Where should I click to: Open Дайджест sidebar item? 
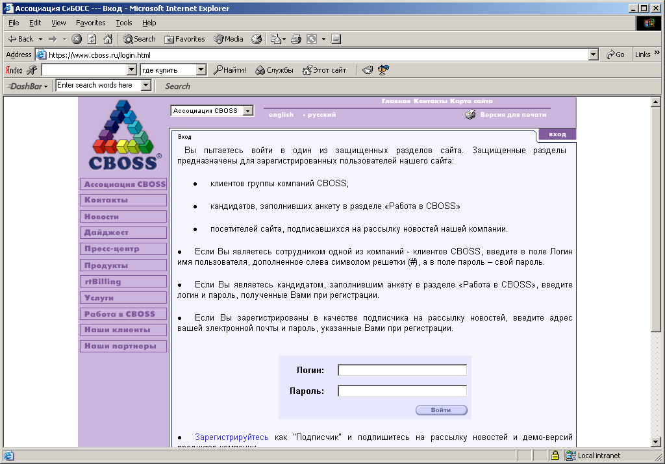tap(123, 232)
